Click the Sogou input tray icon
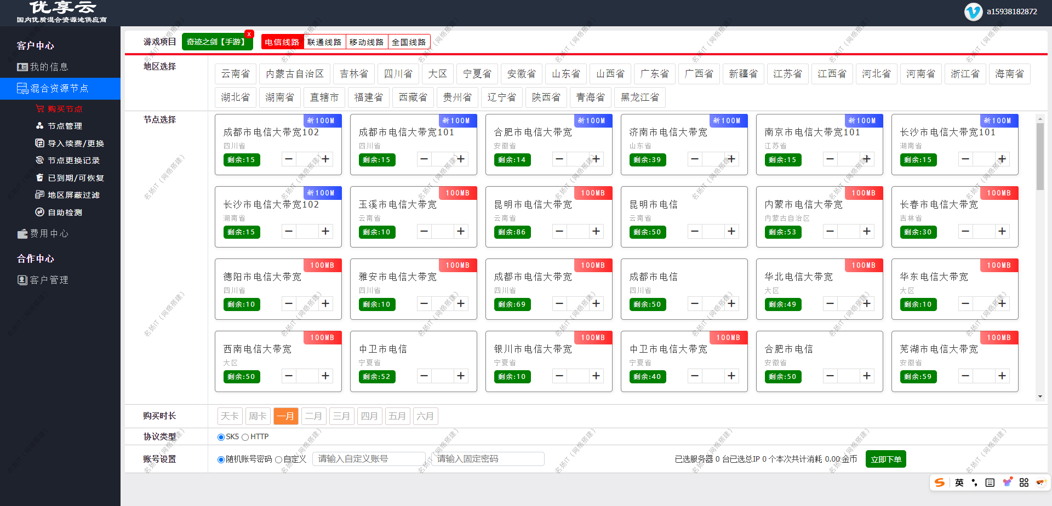This screenshot has width=1052, height=506. pos(939,482)
